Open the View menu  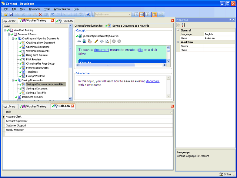23,9
